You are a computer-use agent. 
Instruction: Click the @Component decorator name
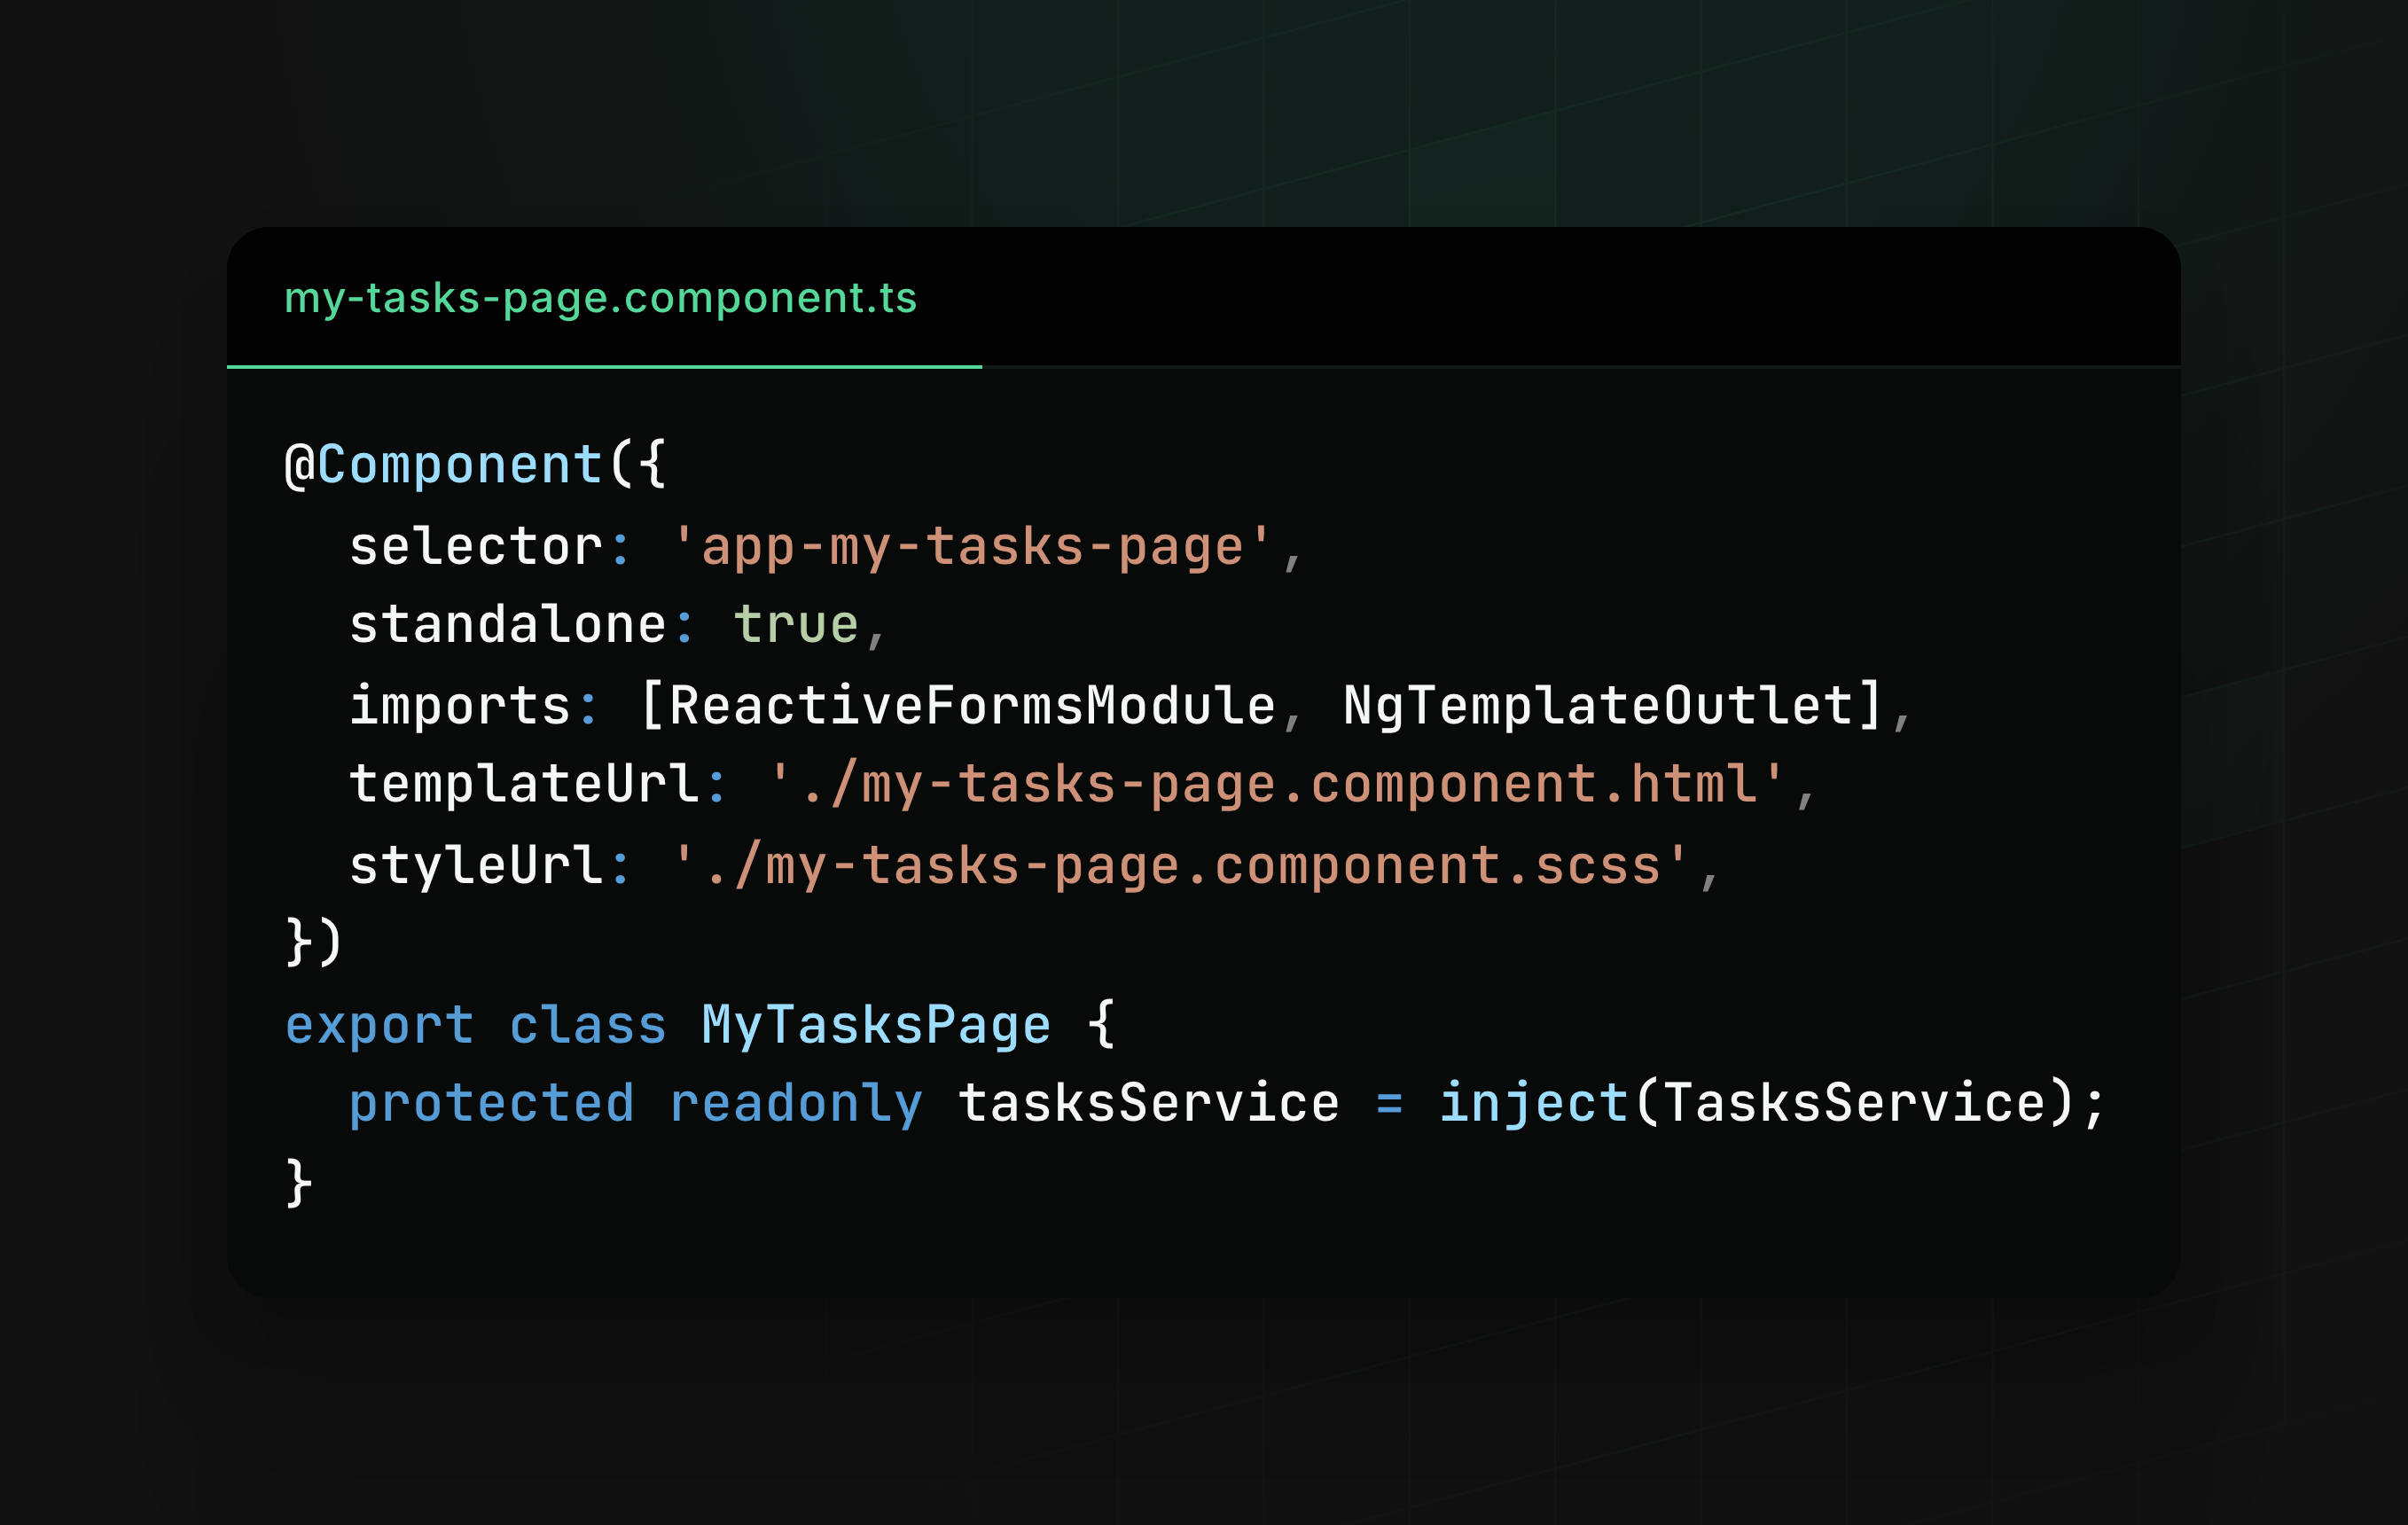(459, 465)
